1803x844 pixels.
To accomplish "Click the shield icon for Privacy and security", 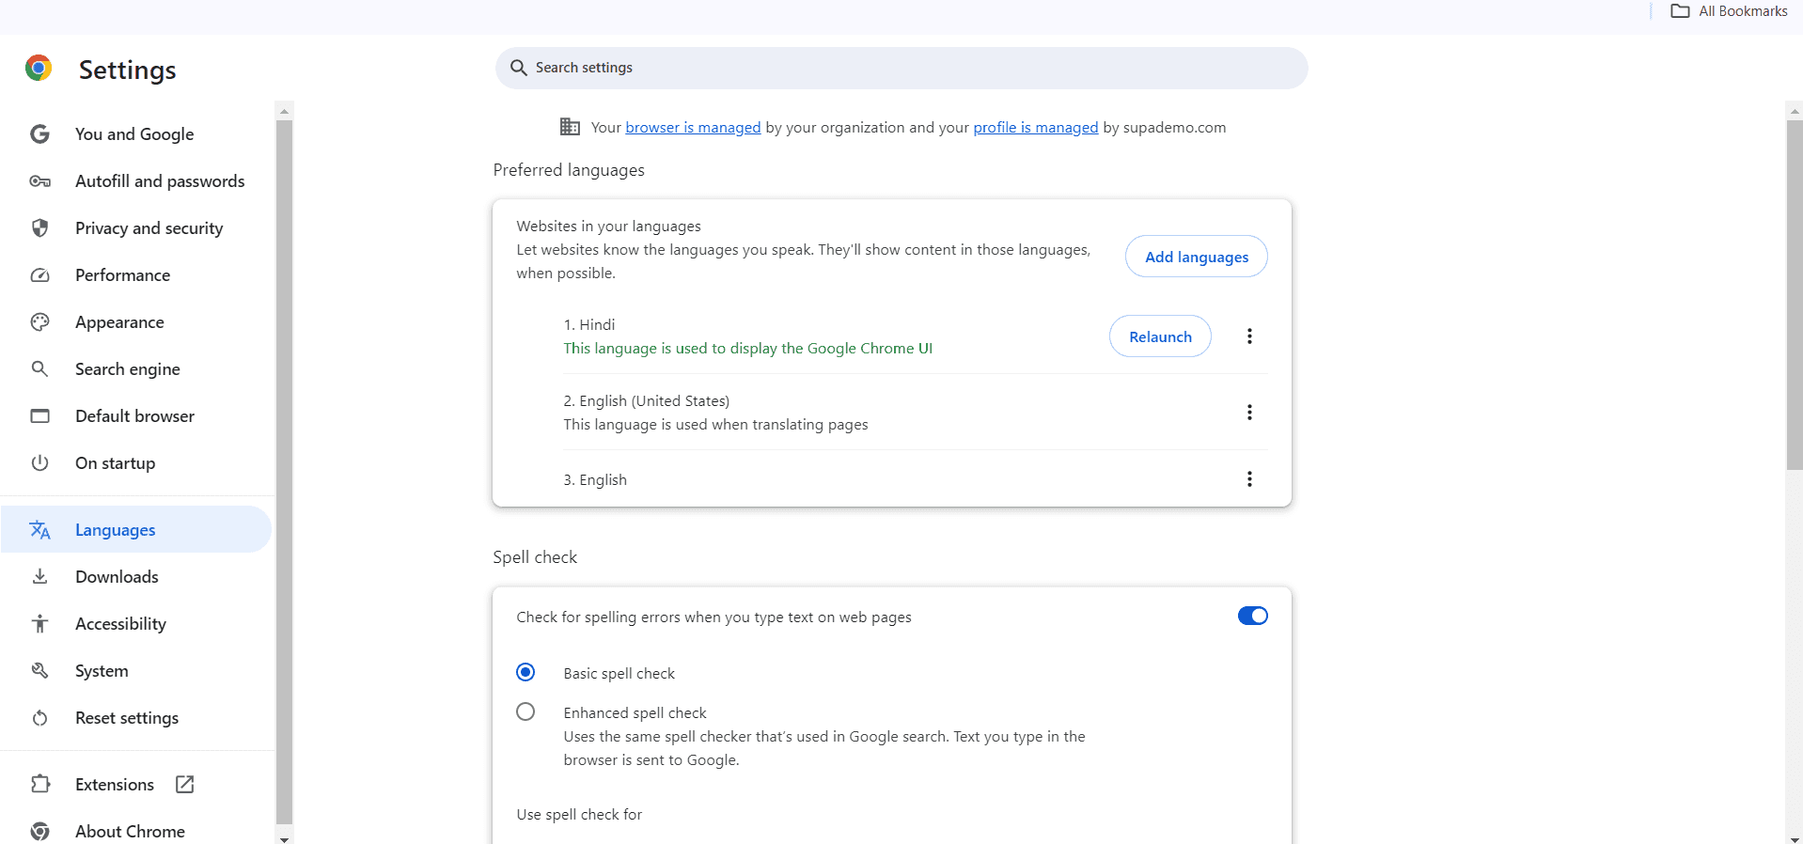I will point(39,227).
